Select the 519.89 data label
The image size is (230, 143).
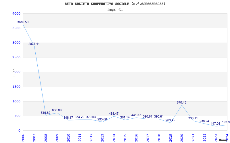point(46,113)
